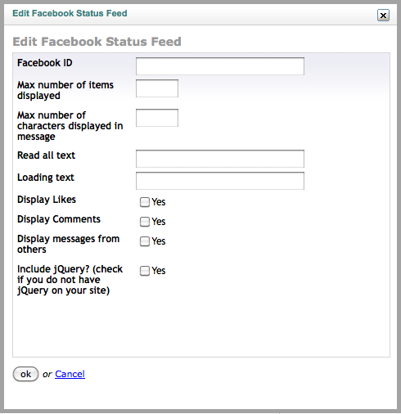Click into the Read all text field

coord(220,159)
